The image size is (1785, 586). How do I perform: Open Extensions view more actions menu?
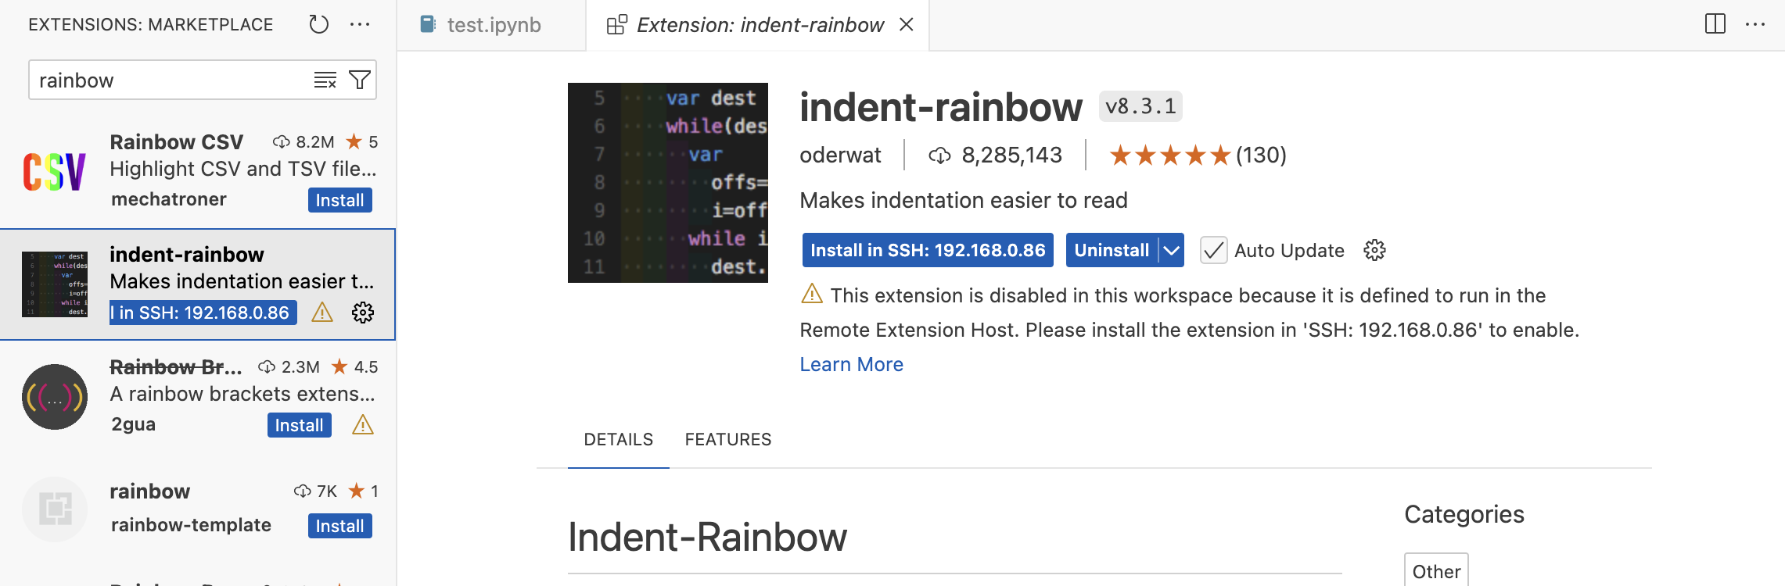tap(360, 24)
